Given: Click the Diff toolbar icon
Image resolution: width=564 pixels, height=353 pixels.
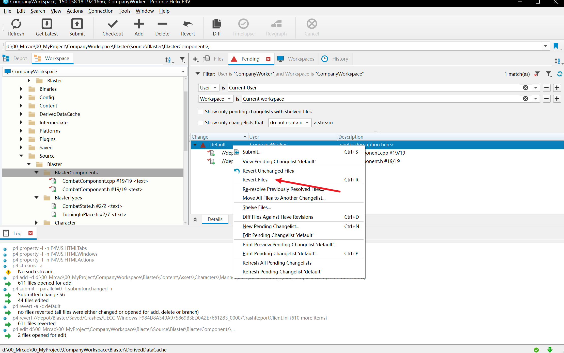Looking at the screenshot, I should click(217, 24).
